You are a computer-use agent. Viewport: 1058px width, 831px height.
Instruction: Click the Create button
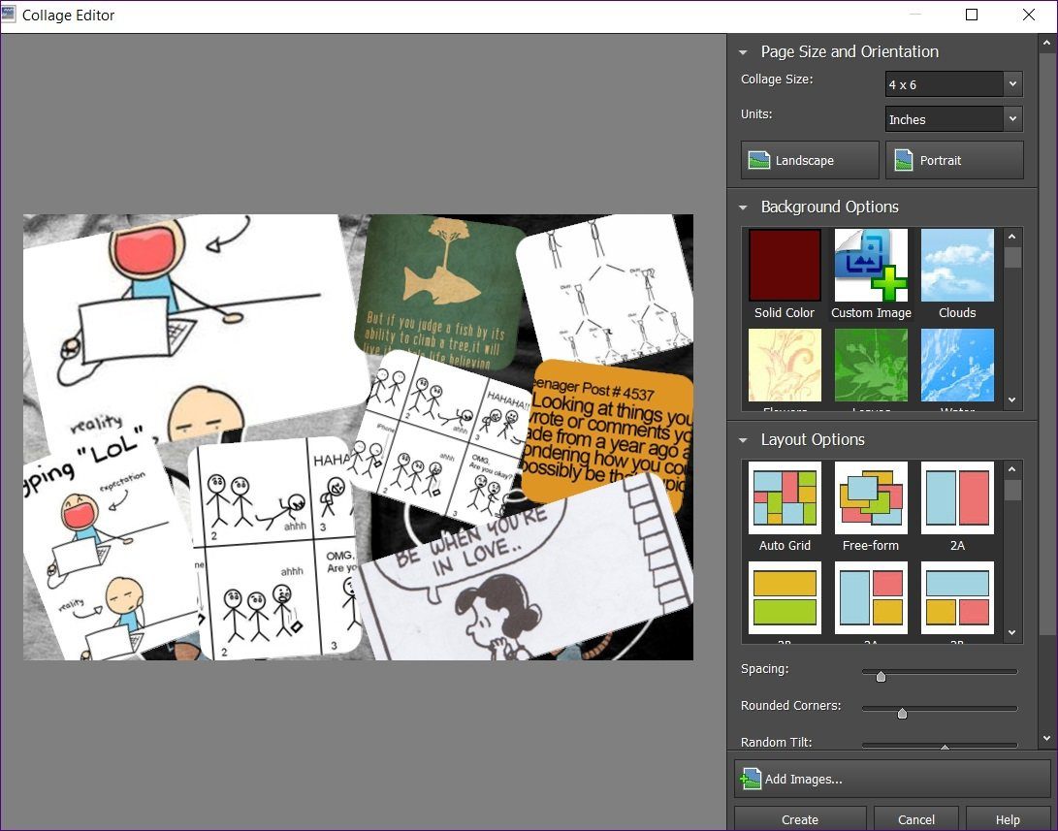800,818
